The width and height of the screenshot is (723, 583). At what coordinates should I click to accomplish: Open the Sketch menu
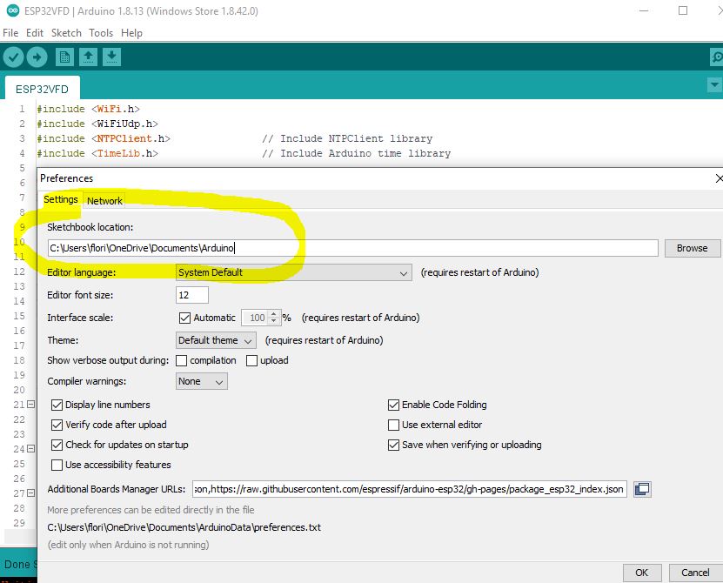(x=66, y=33)
